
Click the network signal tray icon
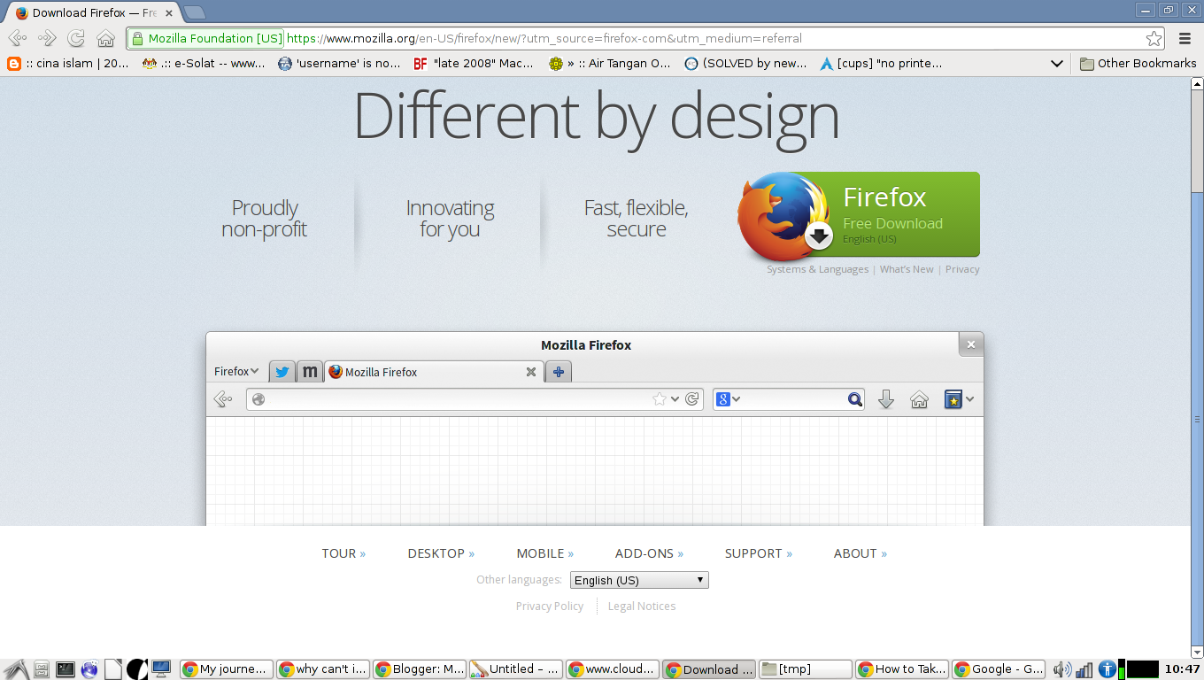[1084, 669]
